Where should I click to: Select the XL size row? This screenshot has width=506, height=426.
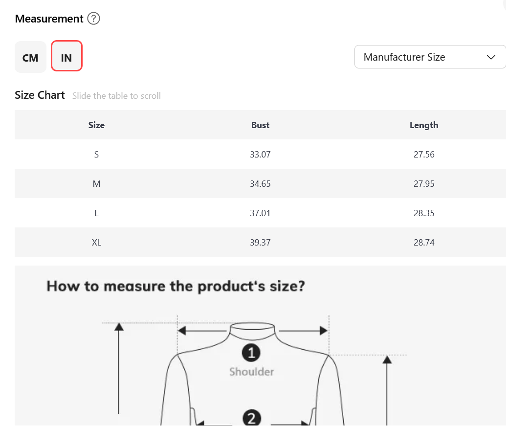pyautogui.click(x=260, y=243)
